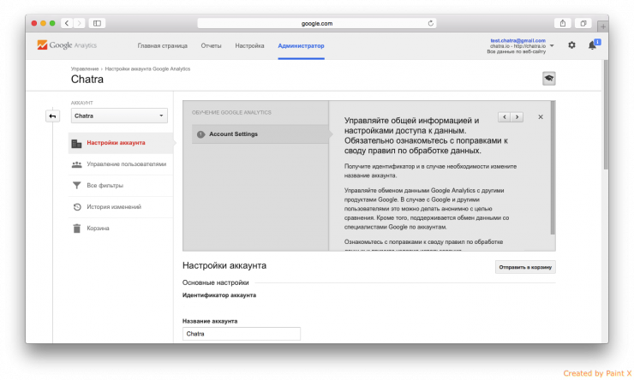Click Safari forward navigation button
The height and width of the screenshot is (380, 634).
[79, 23]
